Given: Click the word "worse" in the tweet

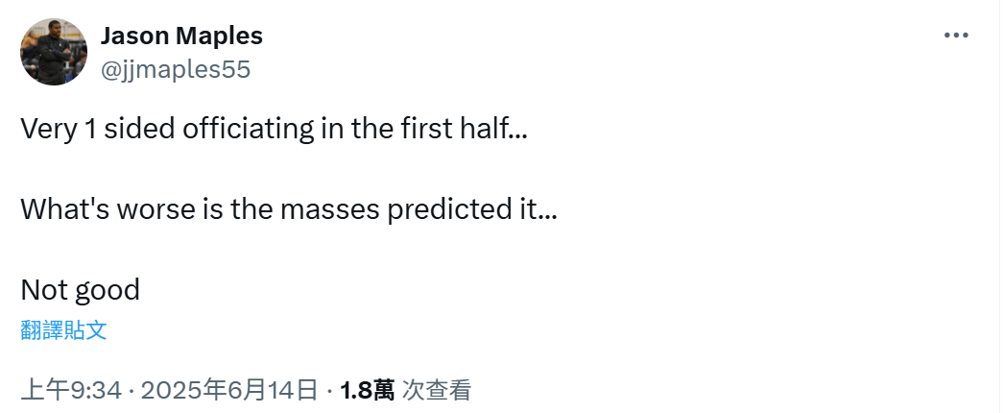Looking at the screenshot, I should pos(153,208).
